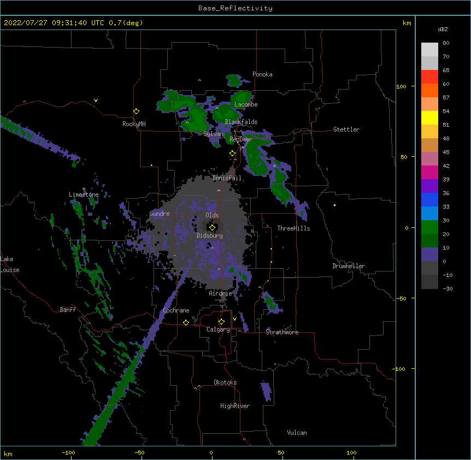Viewport: 471px width, 460px height.
Task: Click the Olds label
Action: click(x=212, y=215)
